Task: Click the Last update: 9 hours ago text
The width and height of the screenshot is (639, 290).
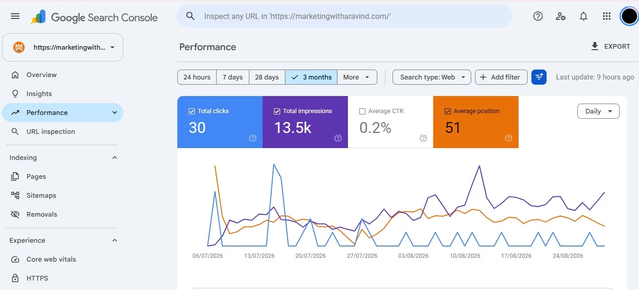Action: (x=595, y=77)
